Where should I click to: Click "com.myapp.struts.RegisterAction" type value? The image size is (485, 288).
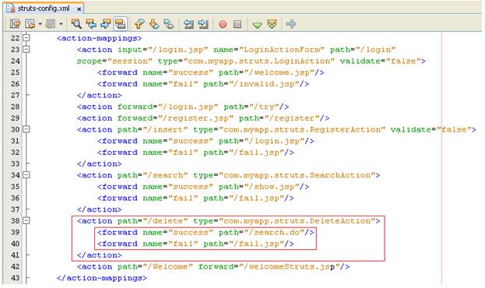302,130
